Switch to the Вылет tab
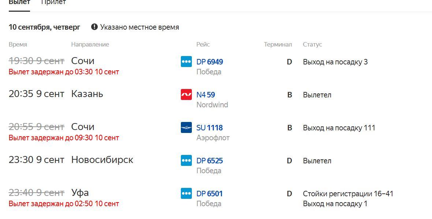The image size is (432, 219). tap(19, 2)
